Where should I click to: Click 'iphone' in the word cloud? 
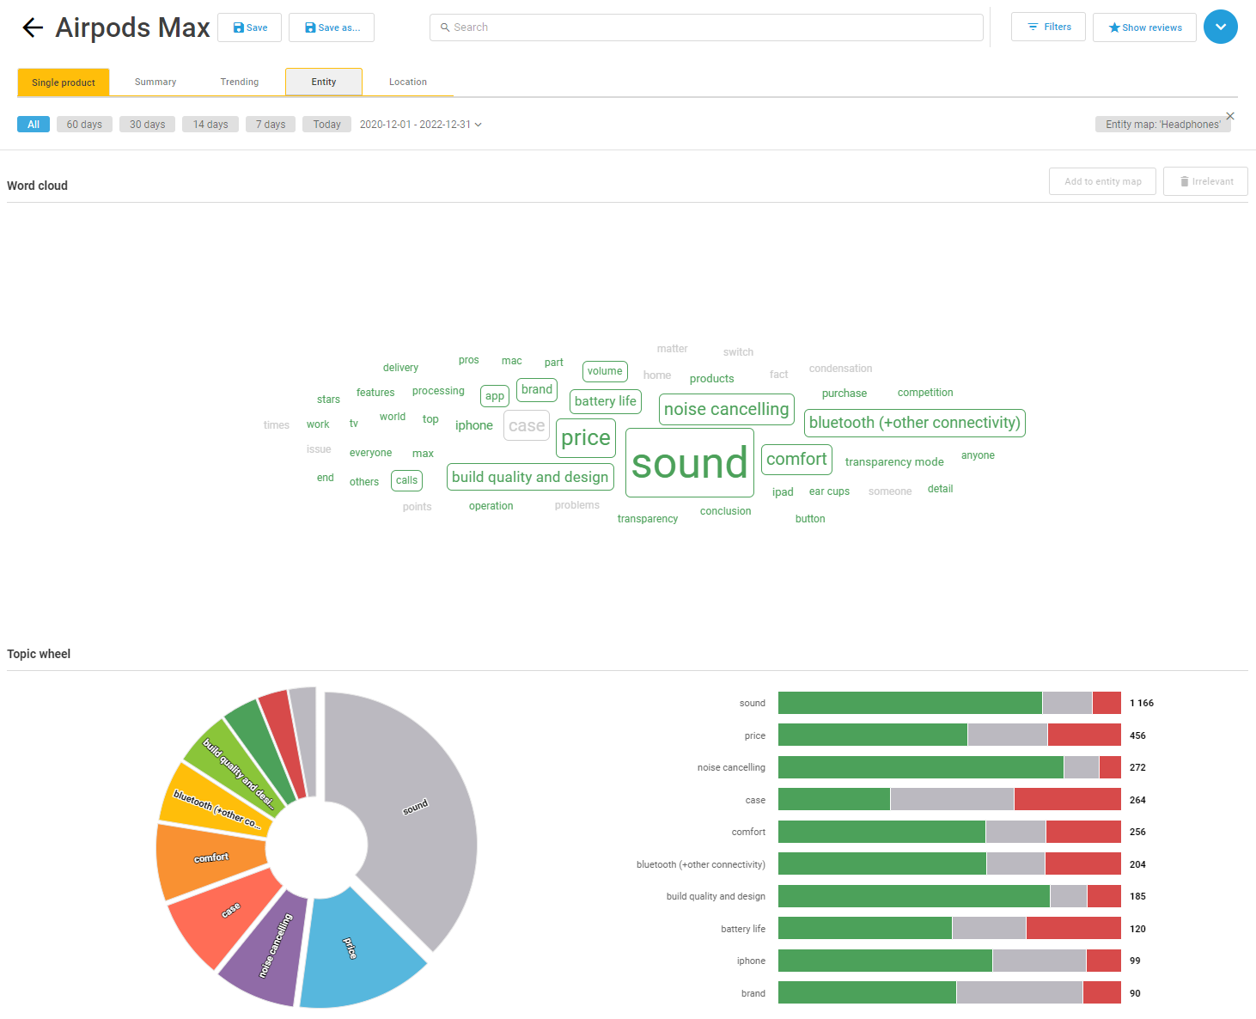point(474,425)
